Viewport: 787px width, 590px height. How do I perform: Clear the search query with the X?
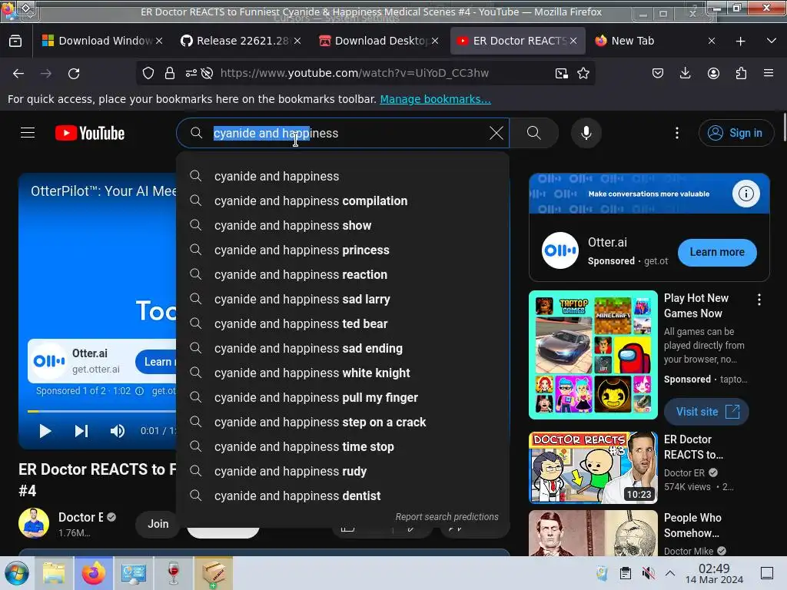pos(496,133)
